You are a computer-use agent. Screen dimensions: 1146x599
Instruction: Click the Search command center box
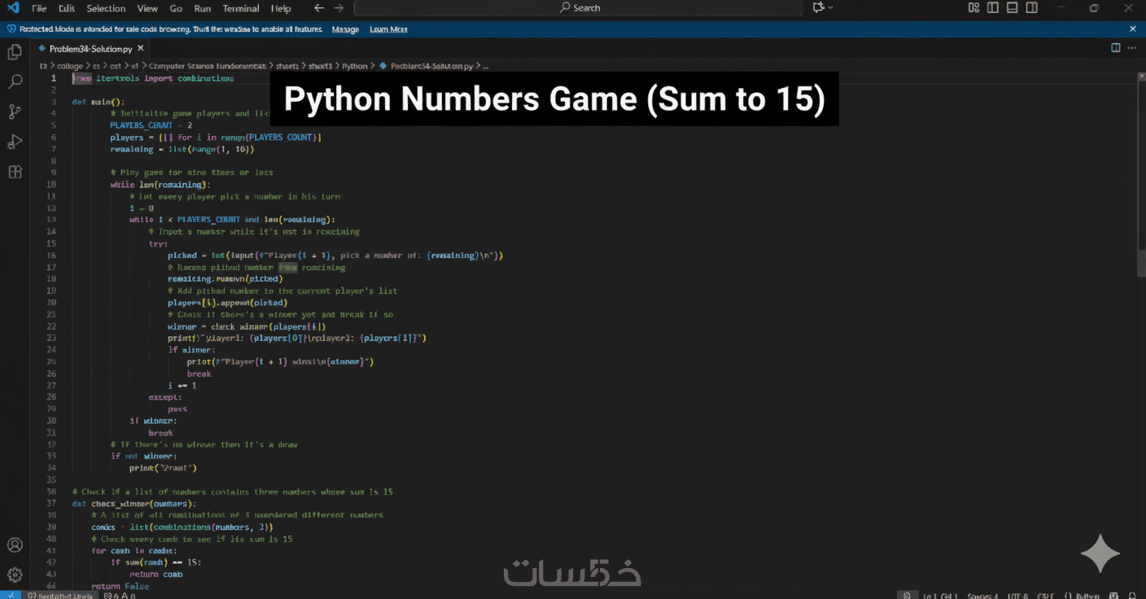(578, 8)
